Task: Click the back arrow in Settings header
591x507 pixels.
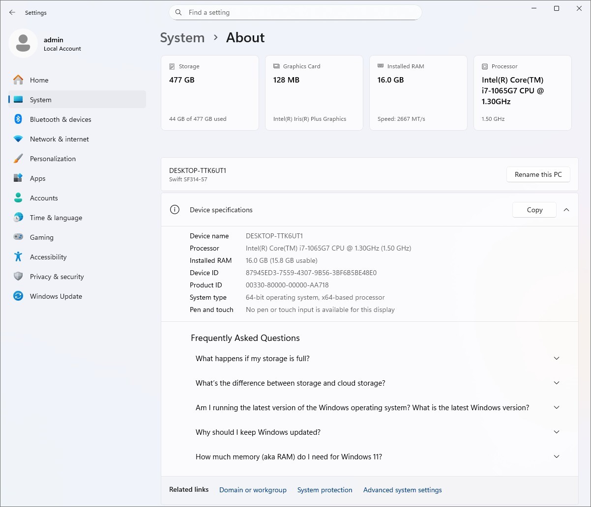Action: point(12,12)
